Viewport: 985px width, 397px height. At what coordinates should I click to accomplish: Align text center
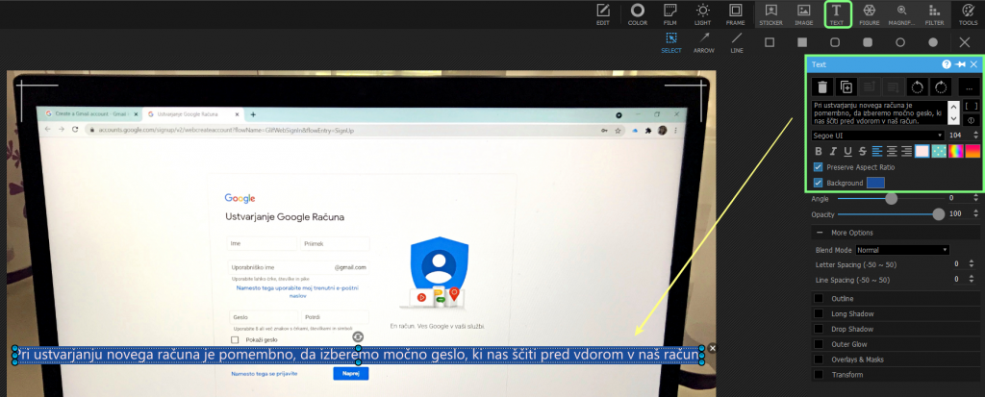[892, 151]
